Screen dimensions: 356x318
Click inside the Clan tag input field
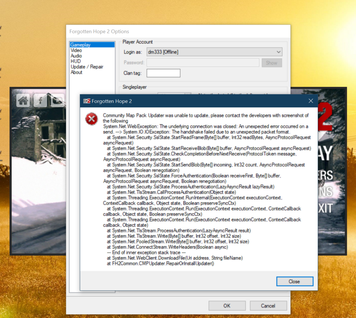pyautogui.click(x=163, y=73)
